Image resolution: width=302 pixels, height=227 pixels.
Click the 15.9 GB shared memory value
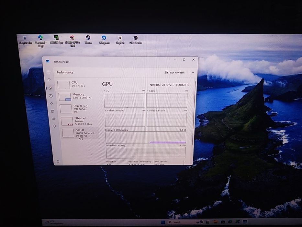coord(182,145)
